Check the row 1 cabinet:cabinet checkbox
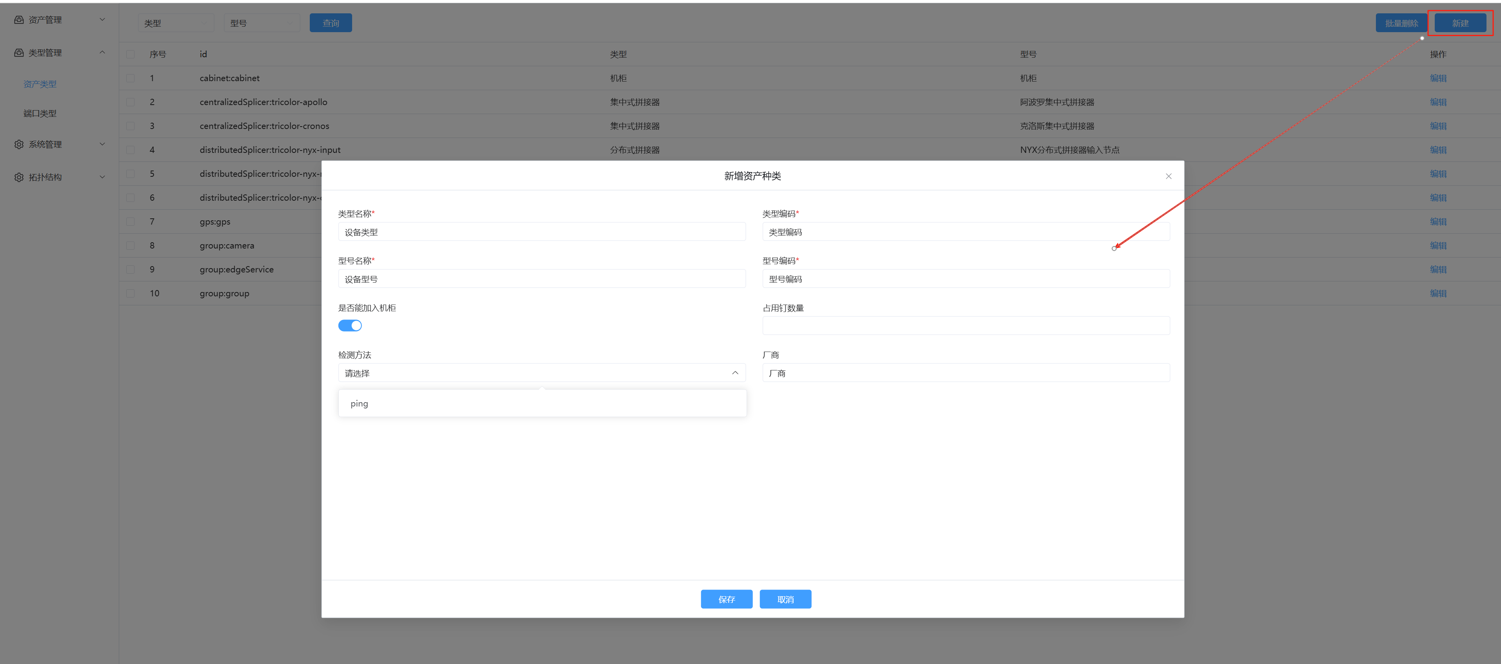 tap(131, 78)
